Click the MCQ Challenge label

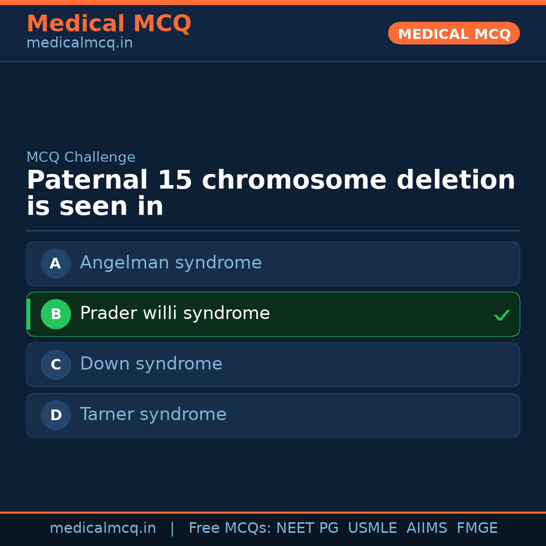tap(81, 157)
